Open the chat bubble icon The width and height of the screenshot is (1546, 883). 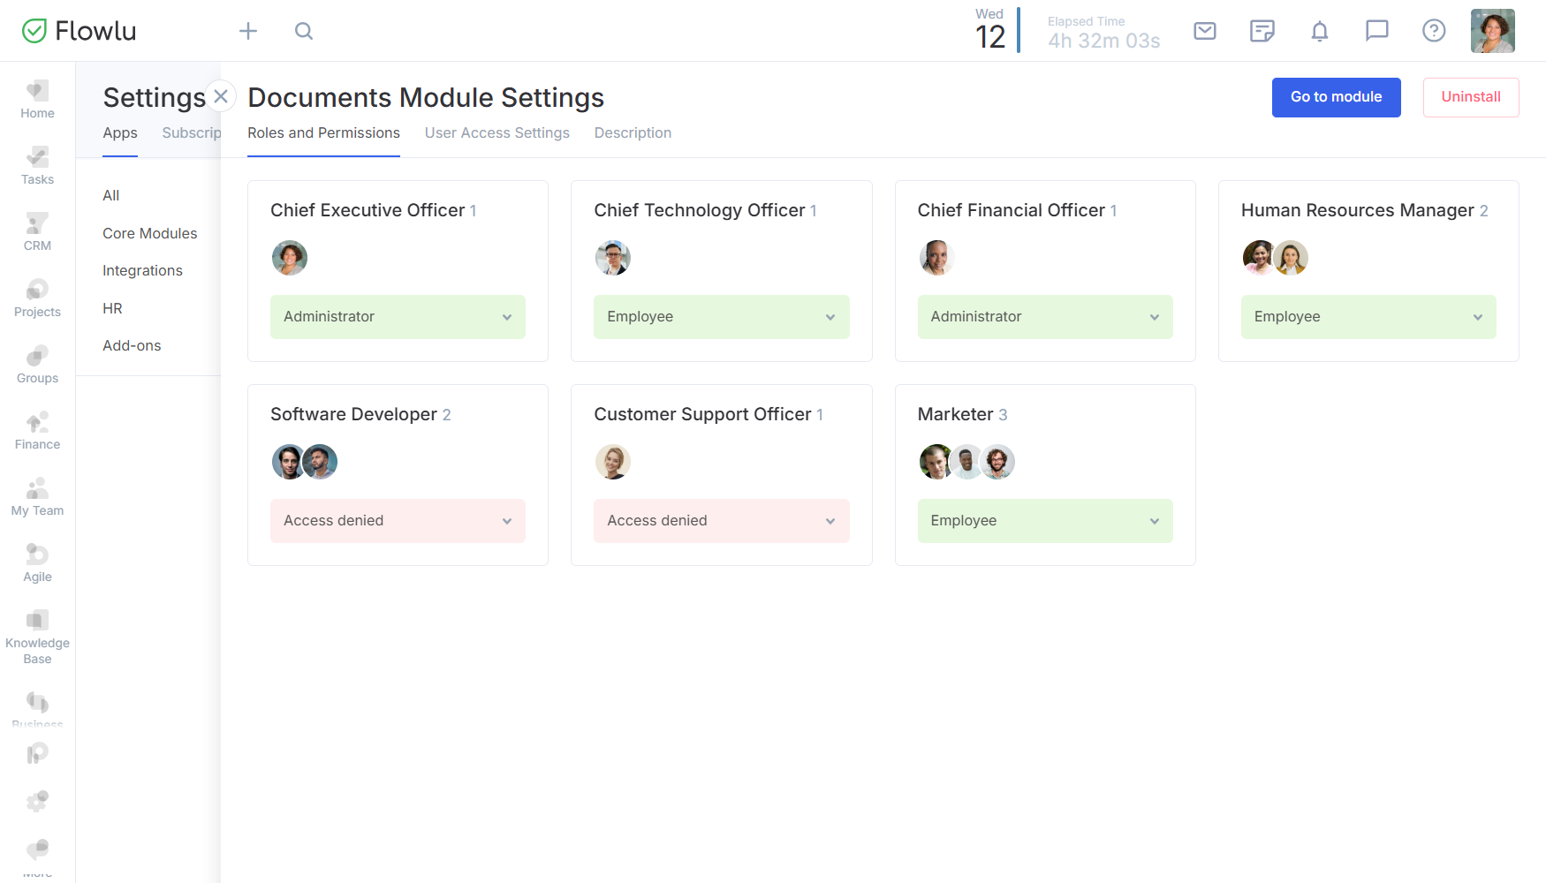point(1377,31)
